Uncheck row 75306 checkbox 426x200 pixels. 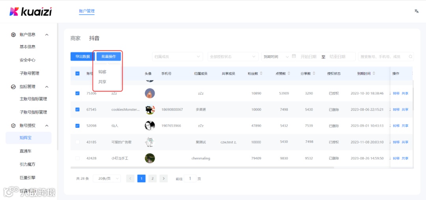[77, 93]
